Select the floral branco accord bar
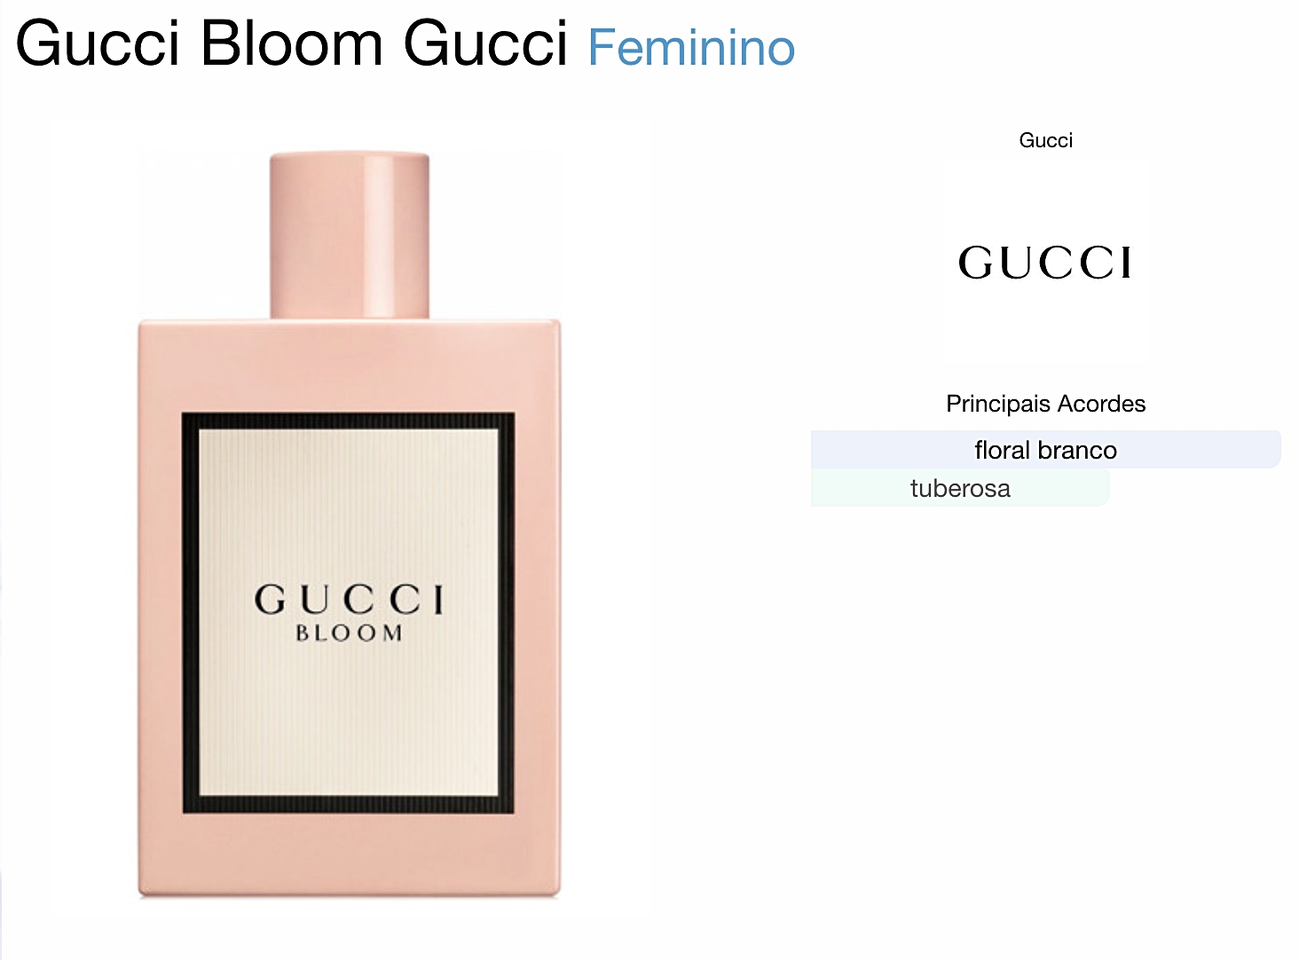The width and height of the screenshot is (1299, 960). point(1045,450)
